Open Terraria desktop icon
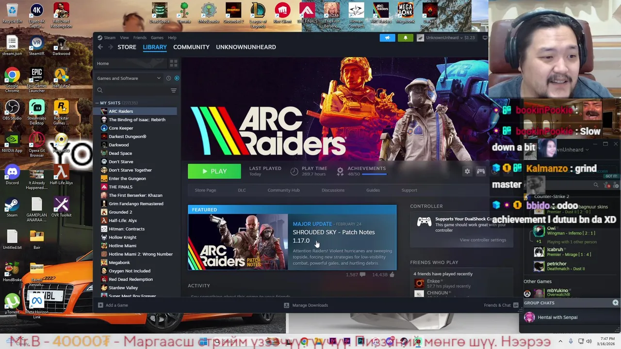Image resolution: width=621 pixels, height=349 pixels. [x=184, y=13]
